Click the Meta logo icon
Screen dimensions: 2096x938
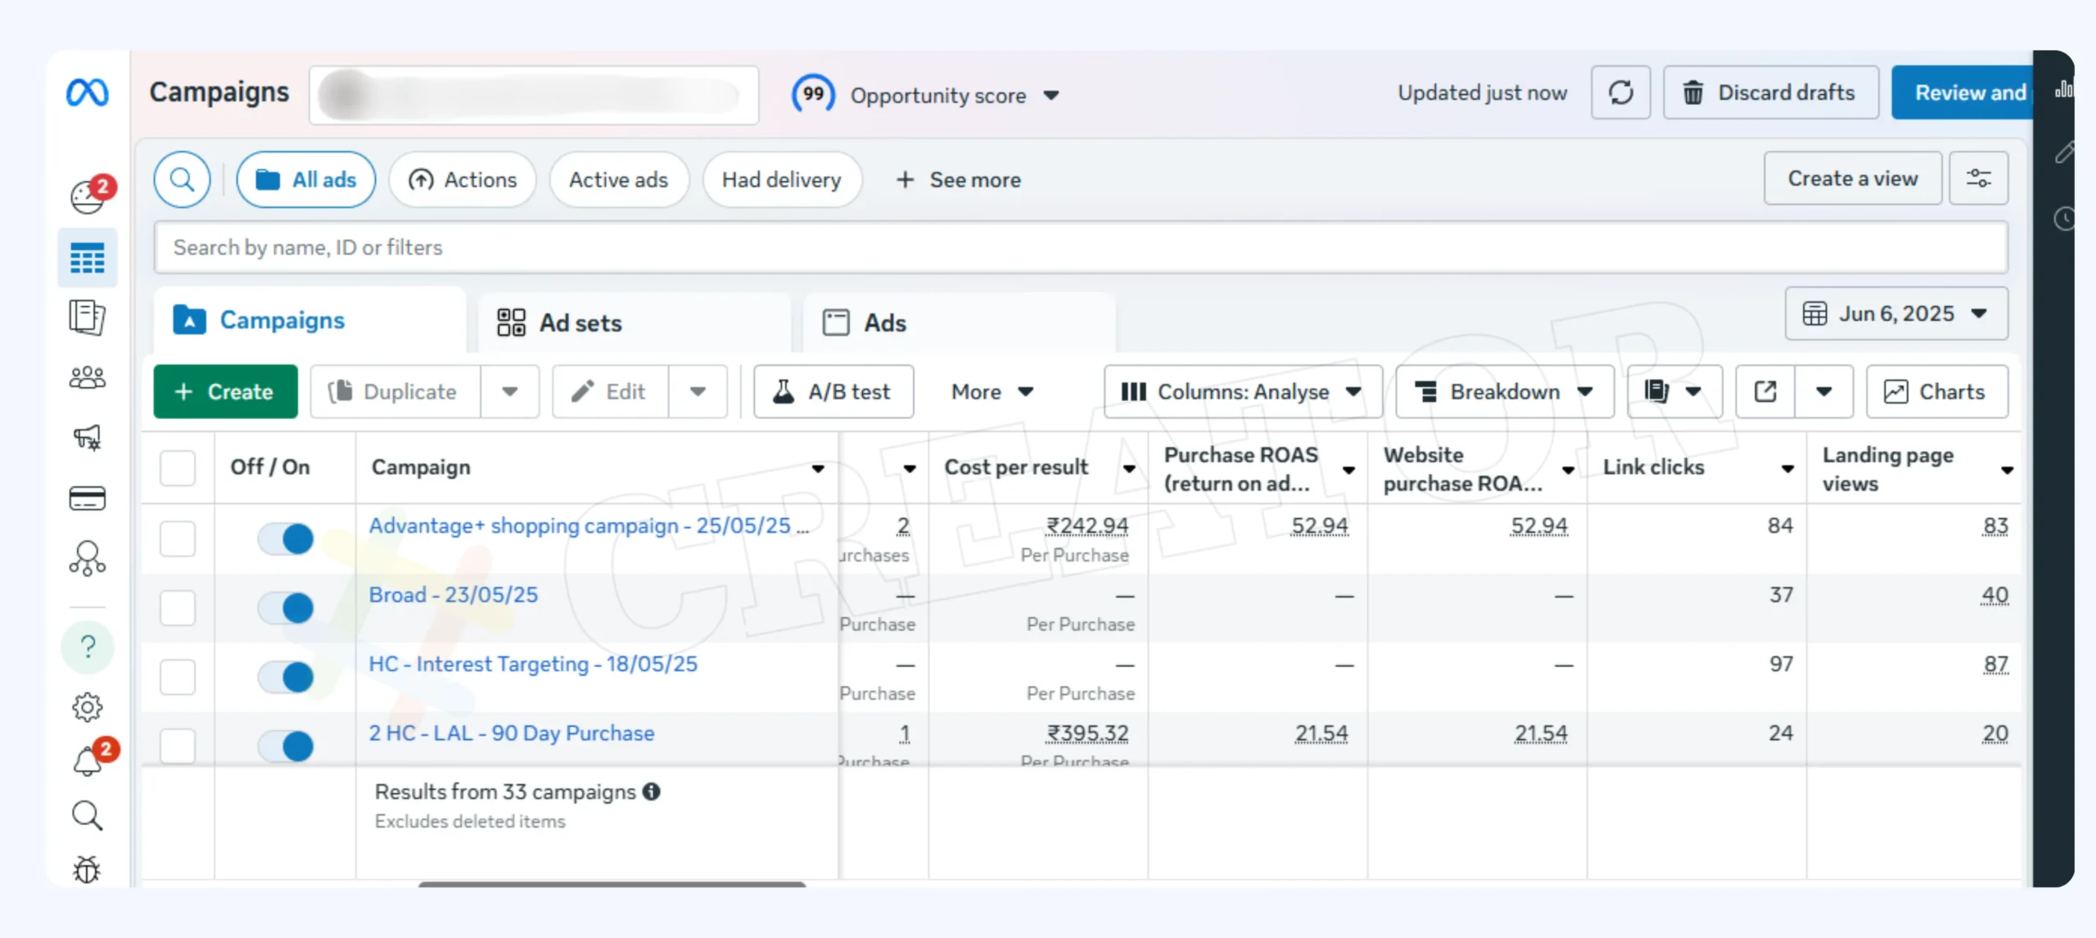coord(87,92)
